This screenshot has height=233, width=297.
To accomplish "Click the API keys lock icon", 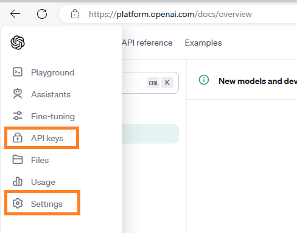I will [18, 137].
